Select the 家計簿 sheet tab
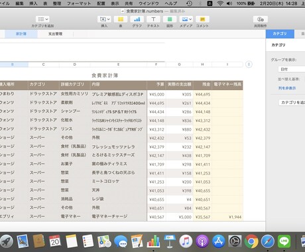 click(x=21, y=34)
